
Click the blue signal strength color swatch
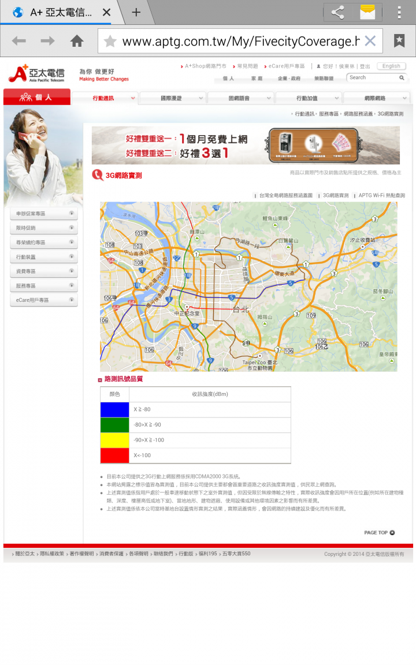click(x=114, y=410)
